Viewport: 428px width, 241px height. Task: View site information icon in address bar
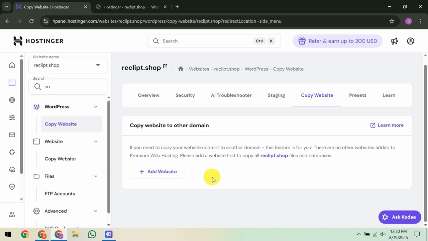(46, 21)
